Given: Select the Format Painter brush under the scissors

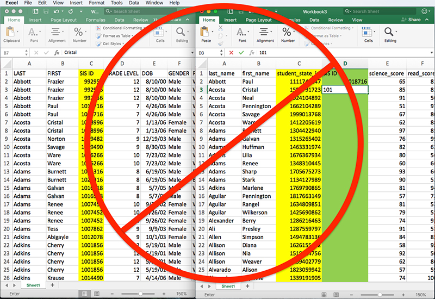Looking at the screenshot, I should pyautogui.click(x=219, y=44).
